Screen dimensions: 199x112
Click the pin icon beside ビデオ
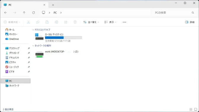tap(29, 72)
